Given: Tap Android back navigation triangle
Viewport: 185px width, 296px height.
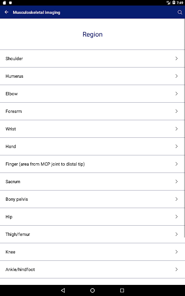Looking at the screenshot, I should 63,290.
